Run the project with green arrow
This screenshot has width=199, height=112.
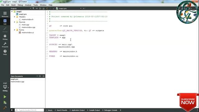5,97
